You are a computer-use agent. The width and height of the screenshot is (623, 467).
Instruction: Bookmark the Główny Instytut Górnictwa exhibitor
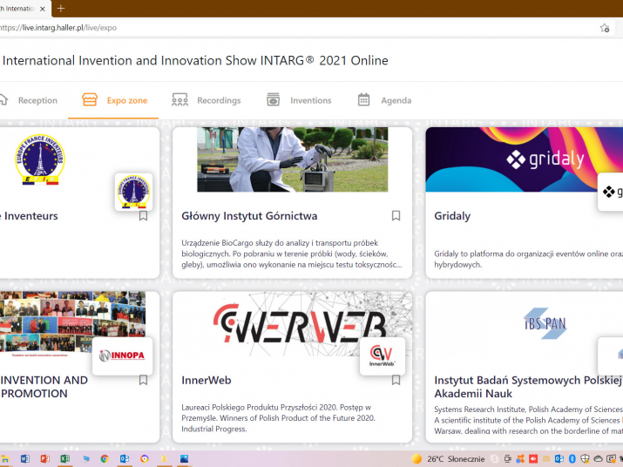point(396,216)
